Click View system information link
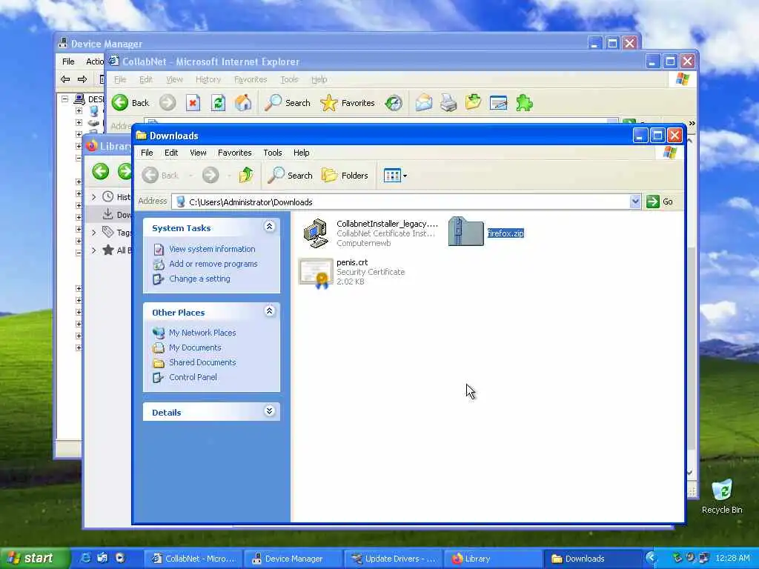 tap(212, 249)
